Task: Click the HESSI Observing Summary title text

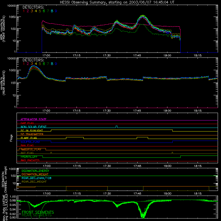Action: [x=117, y=2]
